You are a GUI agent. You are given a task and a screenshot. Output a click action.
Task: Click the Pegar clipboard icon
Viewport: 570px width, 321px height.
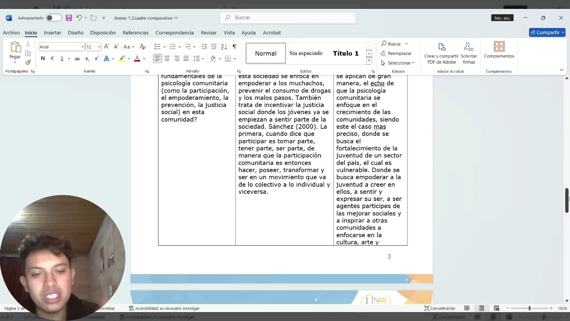click(15, 47)
